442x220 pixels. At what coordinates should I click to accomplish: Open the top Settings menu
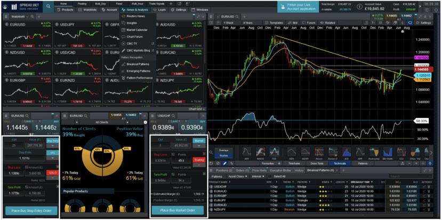point(179,10)
